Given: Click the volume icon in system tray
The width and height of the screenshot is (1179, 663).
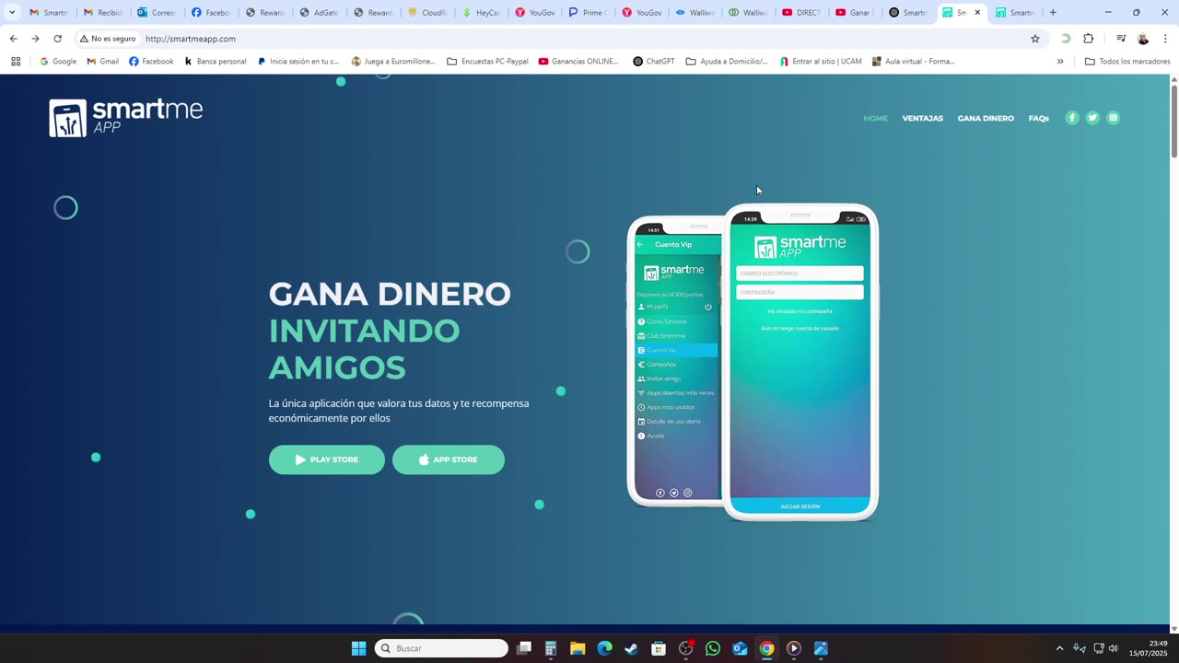Looking at the screenshot, I should [1114, 648].
